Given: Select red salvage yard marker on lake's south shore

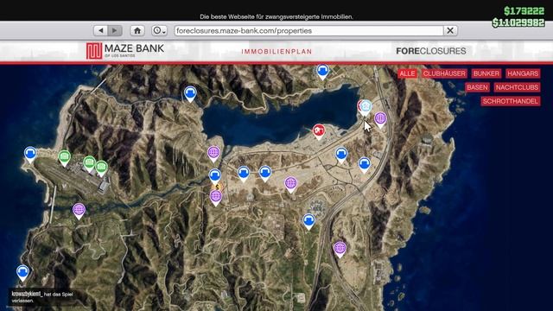Looking at the screenshot, I should pos(319,131).
